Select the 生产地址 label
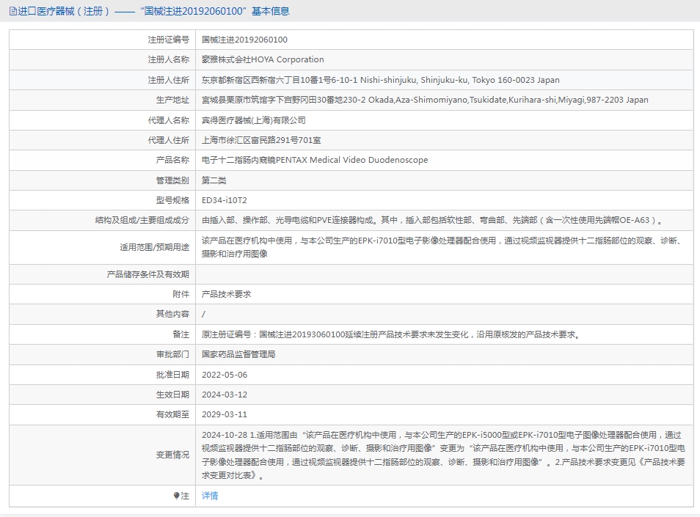Viewport: 700px width, 517px height. [x=172, y=100]
